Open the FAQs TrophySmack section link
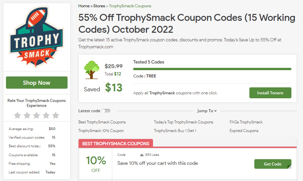 click(x=246, y=122)
